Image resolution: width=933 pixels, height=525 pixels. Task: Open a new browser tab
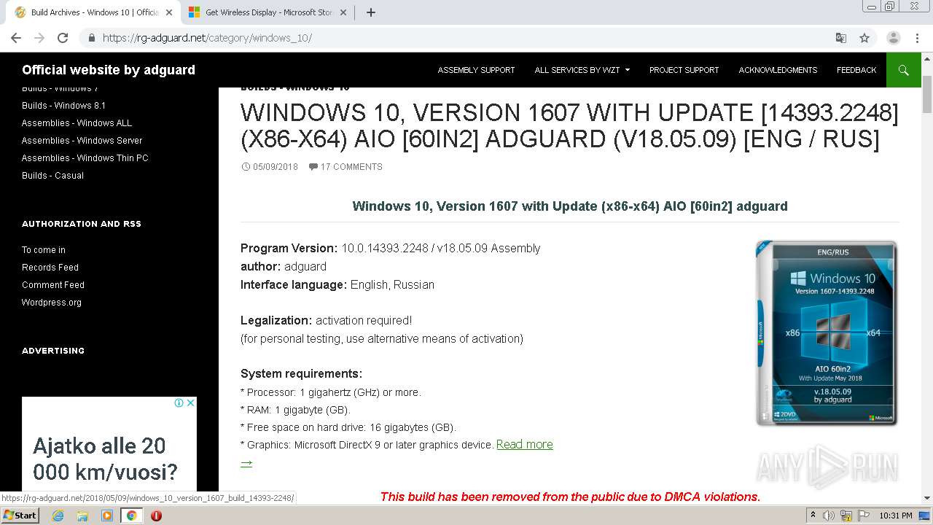[x=370, y=12]
